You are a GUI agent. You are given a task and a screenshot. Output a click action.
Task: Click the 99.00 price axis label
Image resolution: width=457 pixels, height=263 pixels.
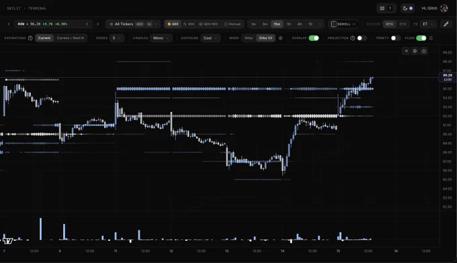click(447, 52)
